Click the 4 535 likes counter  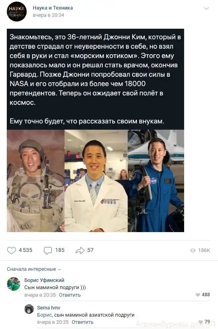26,250
